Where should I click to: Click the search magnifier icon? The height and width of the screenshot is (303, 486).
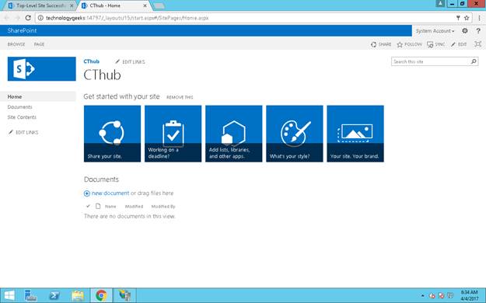[x=474, y=61]
